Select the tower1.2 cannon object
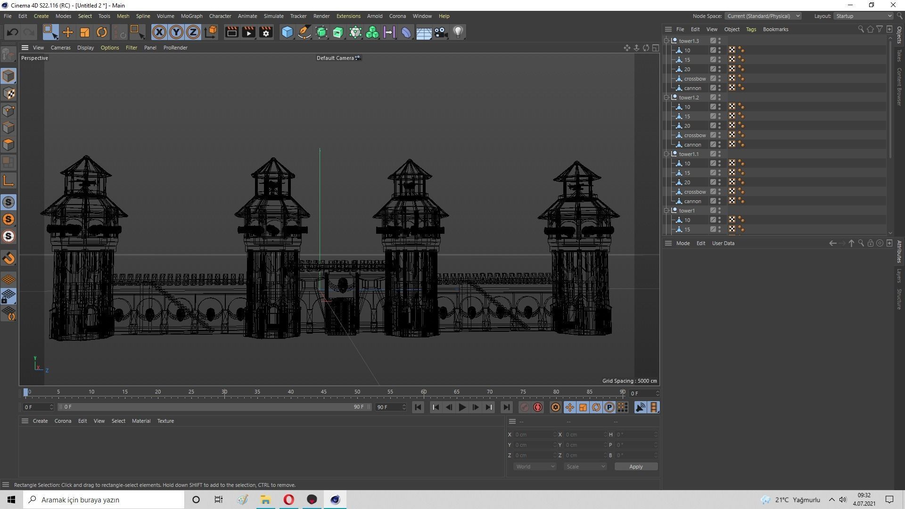This screenshot has height=509, width=905. [x=692, y=145]
